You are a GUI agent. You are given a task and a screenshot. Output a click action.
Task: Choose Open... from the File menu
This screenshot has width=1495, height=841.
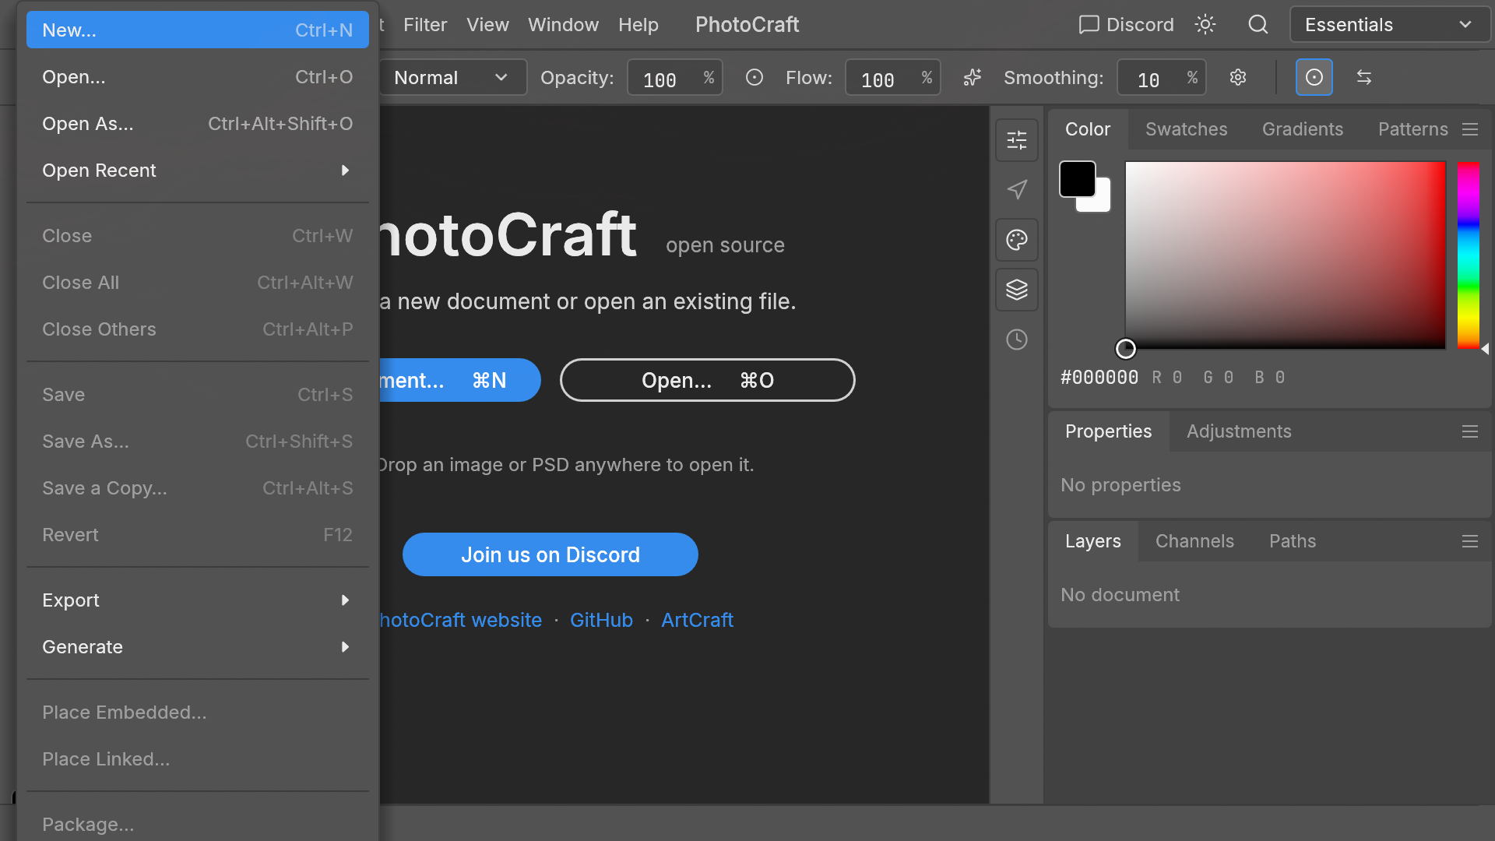(x=198, y=77)
